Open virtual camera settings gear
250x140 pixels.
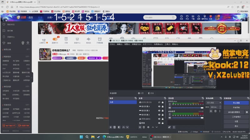[247, 112]
